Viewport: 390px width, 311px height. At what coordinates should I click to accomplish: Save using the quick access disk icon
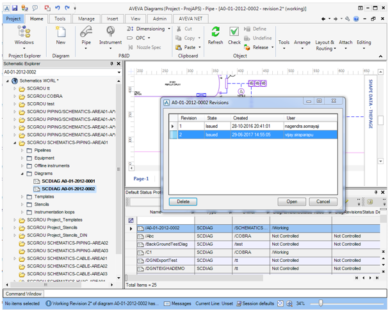15,8
